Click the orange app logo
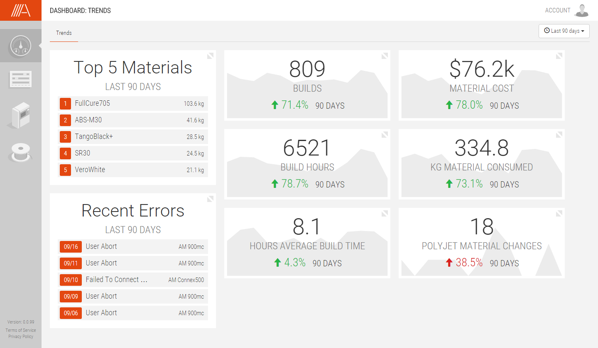The image size is (598, 348). click(21, 10)
